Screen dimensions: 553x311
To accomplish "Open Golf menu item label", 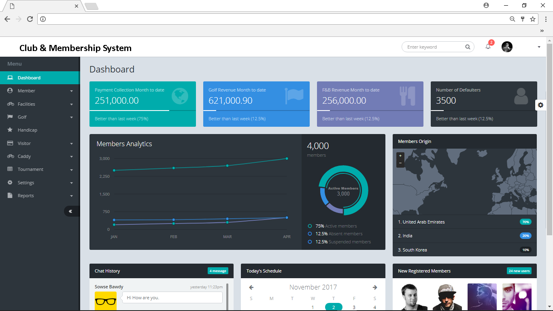I will pos(22,117).
